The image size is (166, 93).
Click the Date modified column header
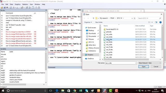(140, 26)
